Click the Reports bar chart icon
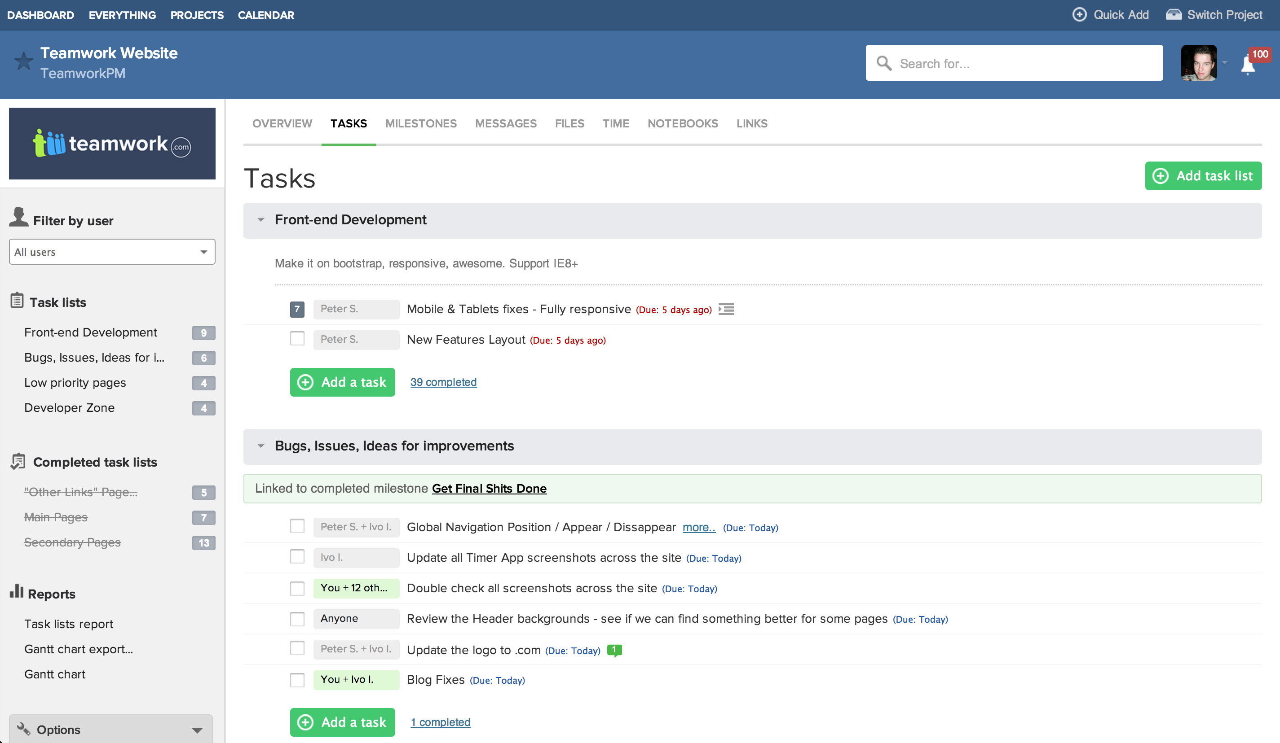This screenshot has width=1280, height=743. coord(17,591)
